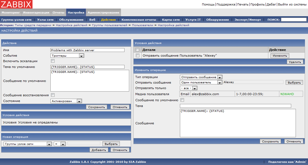Open the Обслуживание submenu
Image resolution: width=308 pixels, height=165 pixels.
point(71,20)
